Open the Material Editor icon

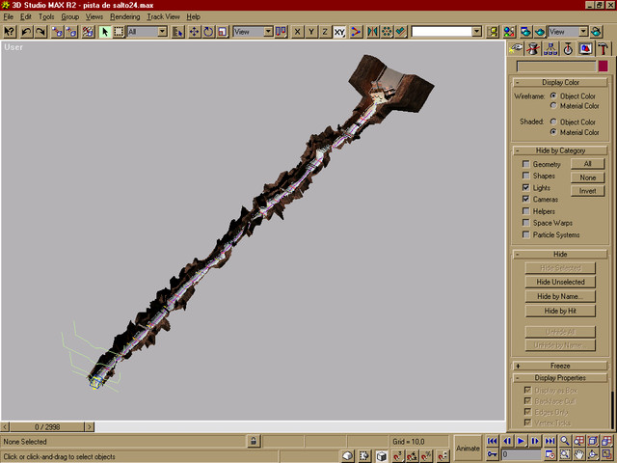point(509,32)
